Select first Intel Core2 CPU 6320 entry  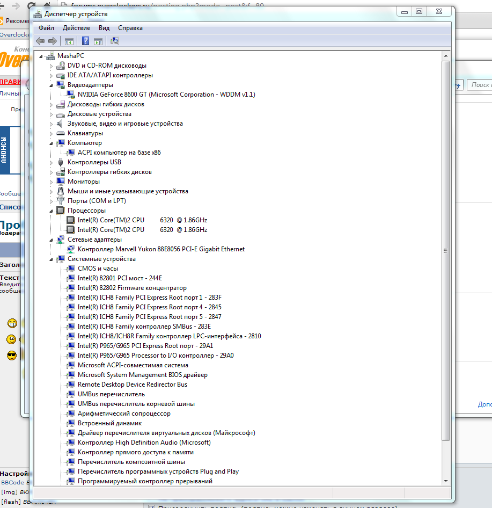click(142, 220)
